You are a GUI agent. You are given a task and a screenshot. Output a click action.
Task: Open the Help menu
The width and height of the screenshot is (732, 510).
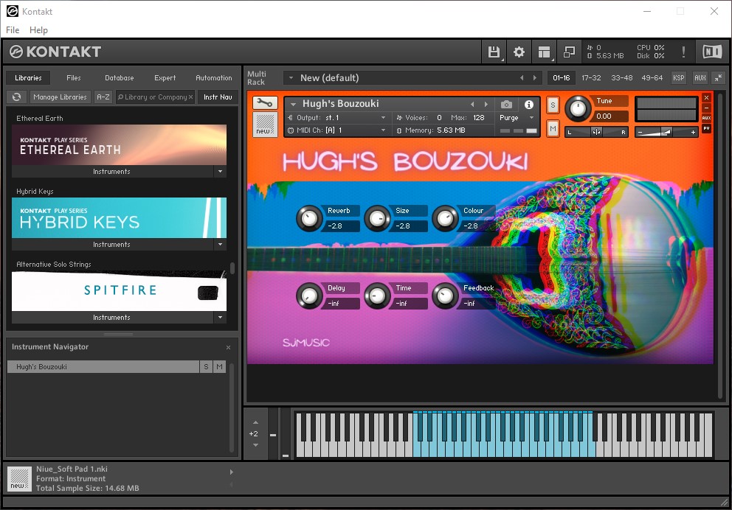[39, 29]
